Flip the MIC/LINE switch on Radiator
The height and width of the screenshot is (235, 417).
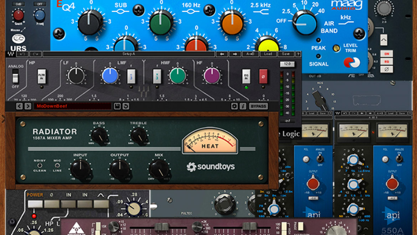57,166
